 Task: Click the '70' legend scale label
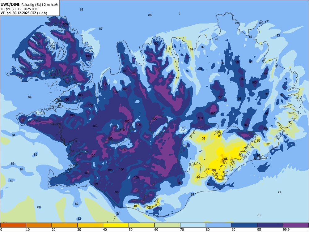coord(182,230)
